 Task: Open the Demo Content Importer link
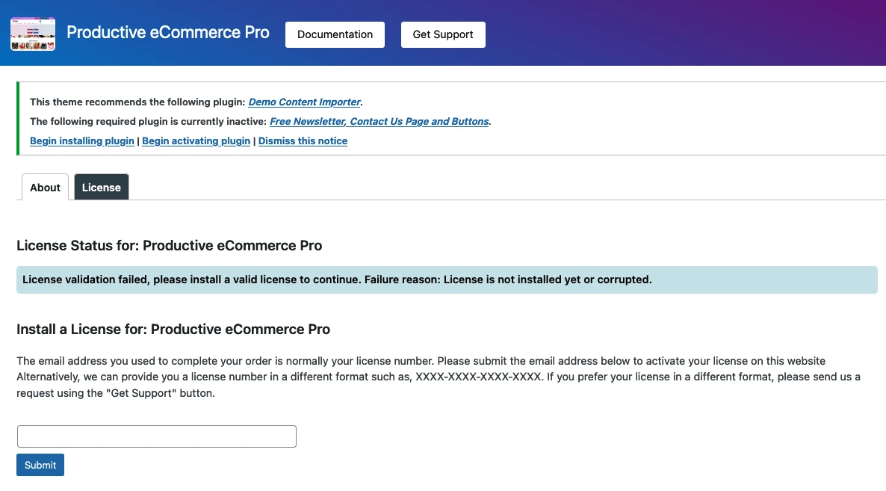(305, 102)
